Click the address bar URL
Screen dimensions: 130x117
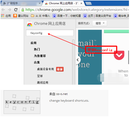[77, 10]
